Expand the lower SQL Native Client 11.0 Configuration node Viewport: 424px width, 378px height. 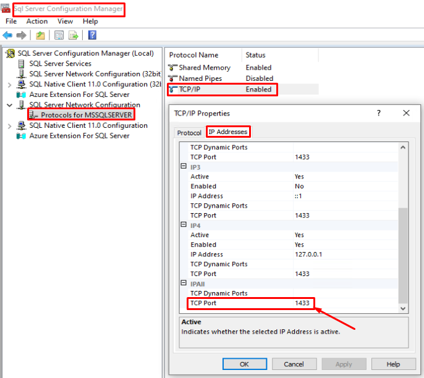click(10, 126)
